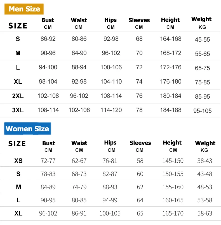Click men's size 3XL row label

[x=18, y=110]
